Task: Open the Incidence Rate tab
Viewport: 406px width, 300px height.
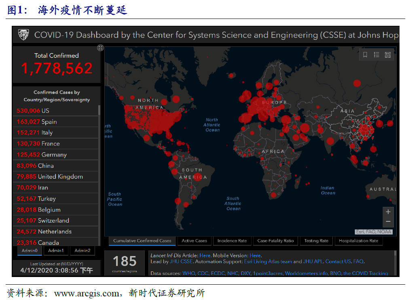Action: click(x=232, y=241)
